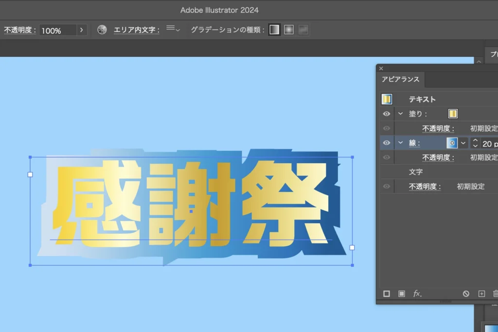Viewport: 498px width, 332px height.
Task: Select the アピアランス panel tab
Action: tap(400, 79)
